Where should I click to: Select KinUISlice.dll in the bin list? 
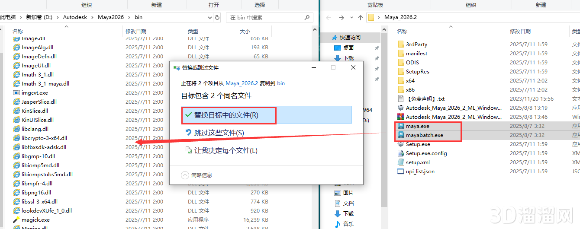pyautogui.click(x=38, y=120)
